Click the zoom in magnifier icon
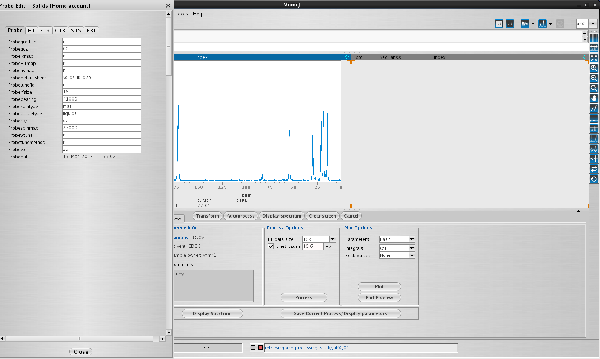This screenshot has width=600, height=359. coord(594,68)
